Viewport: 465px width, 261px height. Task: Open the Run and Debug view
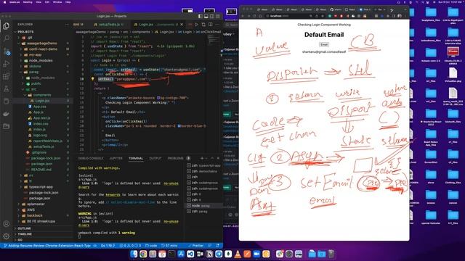click(7, 64)
